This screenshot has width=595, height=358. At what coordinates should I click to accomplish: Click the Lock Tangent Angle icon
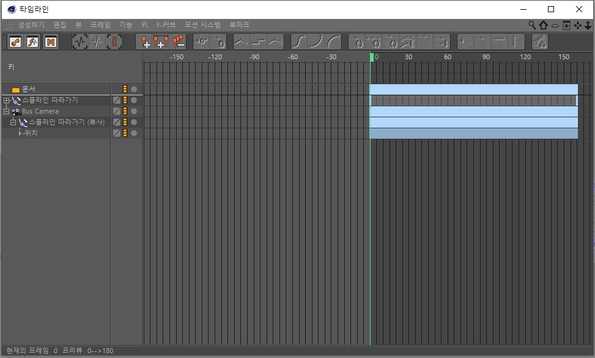click(465, 42)
